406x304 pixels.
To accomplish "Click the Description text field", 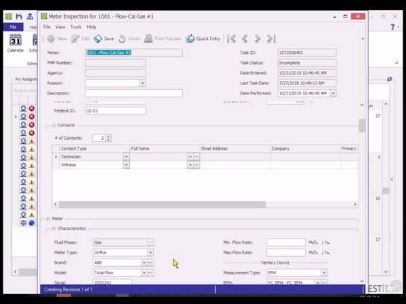I will pyautogui.click(x=133, y=93).
